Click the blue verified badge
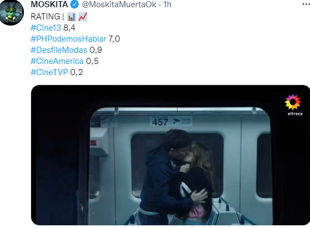 [x=74, y=4]
